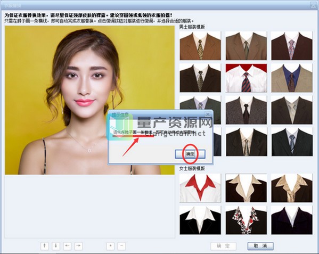Select women's brown jacket cream collar template
319x254 pixels.
pyautogui.click(x=246, y=188)
